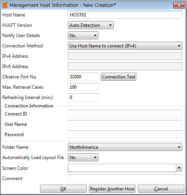Expand the Notify User Details dropdown
The width and height of the screenshot is (187, 195).
tap(83, 36)
